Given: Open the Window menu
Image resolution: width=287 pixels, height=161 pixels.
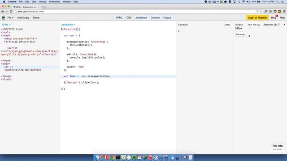Looking at the screenshot, I should pyautogui.click(x=67, y=2).
